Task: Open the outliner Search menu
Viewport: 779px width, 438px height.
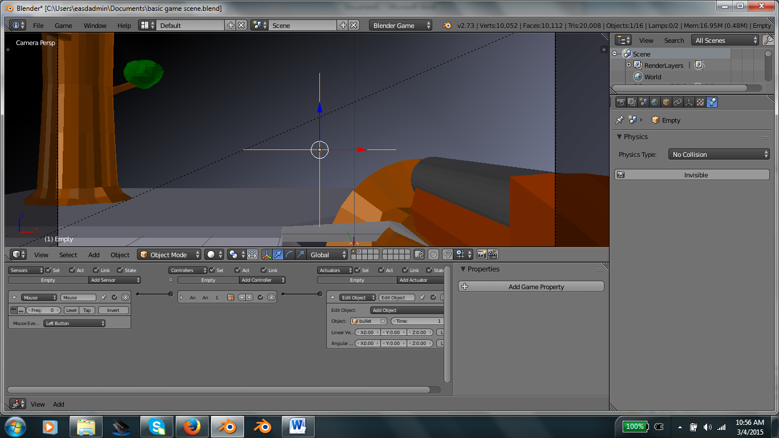Action: pyautogui.click(x=674, y=40)
